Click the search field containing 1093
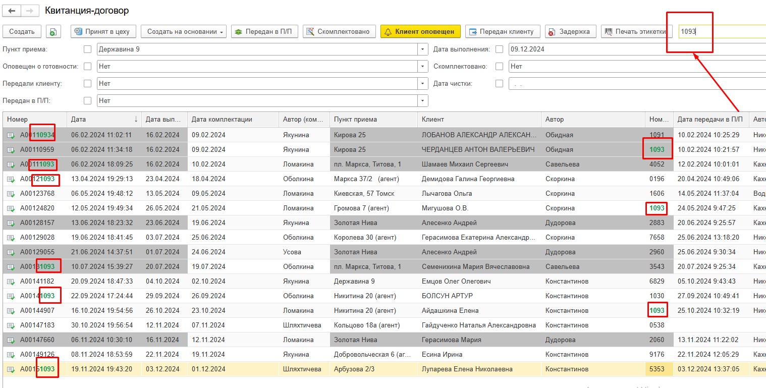 coord(722,31)
